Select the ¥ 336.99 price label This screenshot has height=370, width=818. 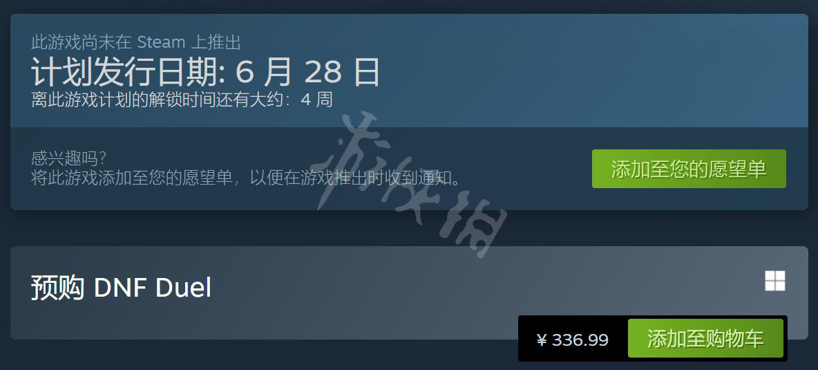click(572, 340)
